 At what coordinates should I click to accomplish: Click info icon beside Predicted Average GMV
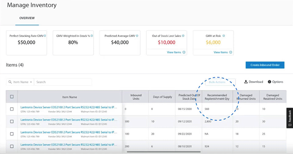[137, 36]
